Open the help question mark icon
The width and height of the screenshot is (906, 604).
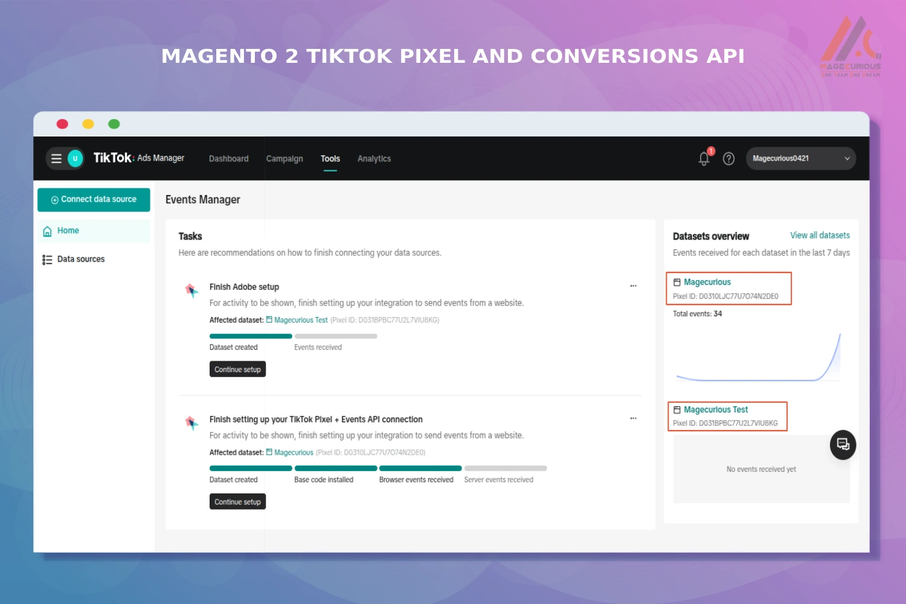click(728, 158)
